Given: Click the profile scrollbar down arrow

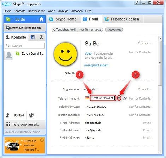Looking at the screenshot, I should 160,152.
